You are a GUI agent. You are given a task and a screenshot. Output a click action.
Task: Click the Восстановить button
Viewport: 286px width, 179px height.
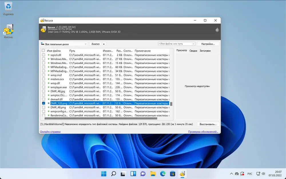click(208, 124)
